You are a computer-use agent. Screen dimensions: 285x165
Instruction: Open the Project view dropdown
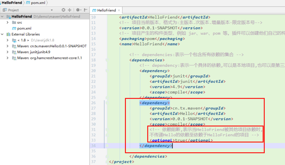coord(51,10)
